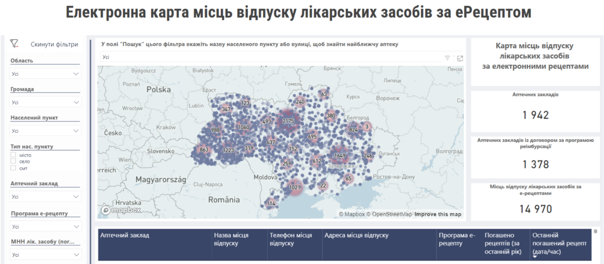Sort by Програма е-рецепту table column header
This screenshot has width=604, height=264.
coord(457,239)
